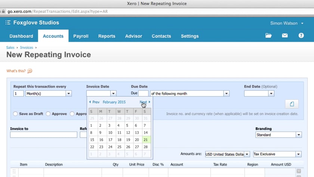Image resolution: width=314 pixels, height=177 pixels.
Task: Open the Accounts tab
Action: [53, 36]
